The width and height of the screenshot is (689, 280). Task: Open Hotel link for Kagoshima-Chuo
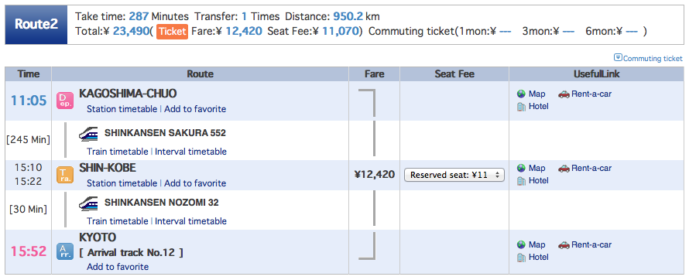point(539,106)
